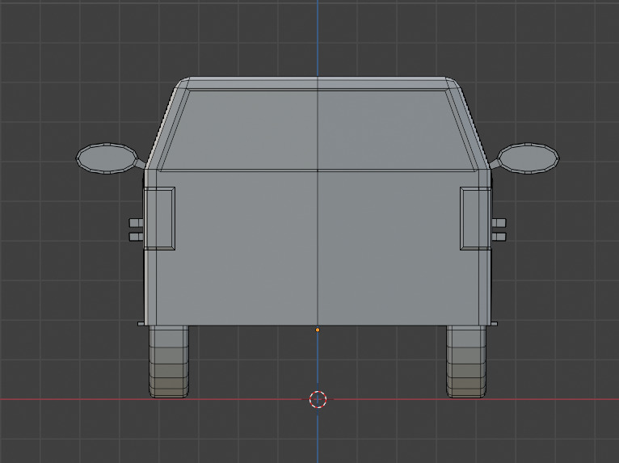This screenshot has height=463, width=619.
Task: Click the 3D cursor at the world origin
Action: point(318,399)
